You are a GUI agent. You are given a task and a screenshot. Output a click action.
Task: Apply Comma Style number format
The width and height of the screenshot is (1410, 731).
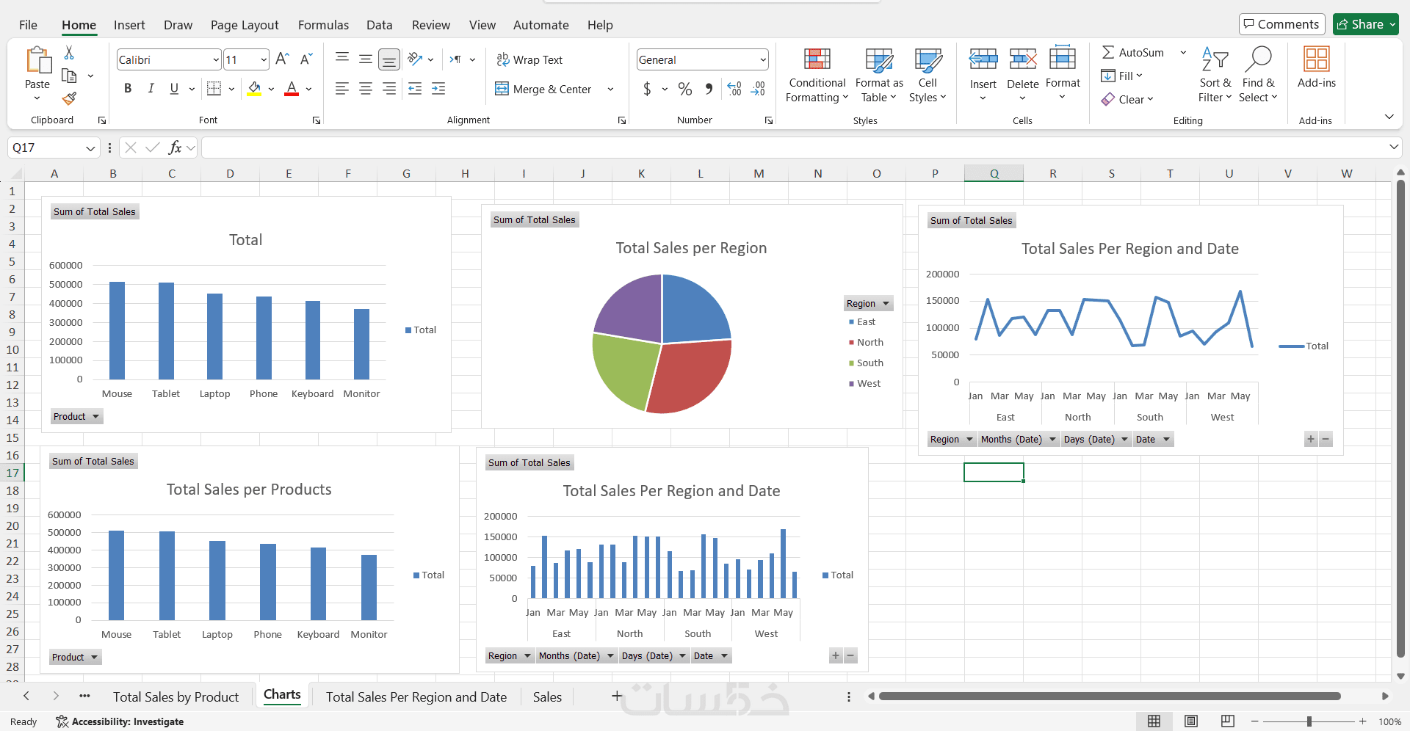[709, 89]
